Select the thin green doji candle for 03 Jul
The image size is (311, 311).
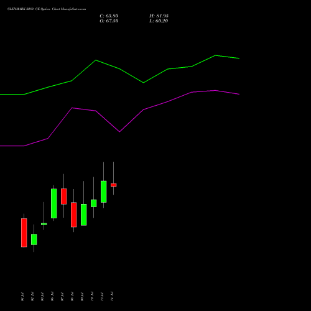44,224
